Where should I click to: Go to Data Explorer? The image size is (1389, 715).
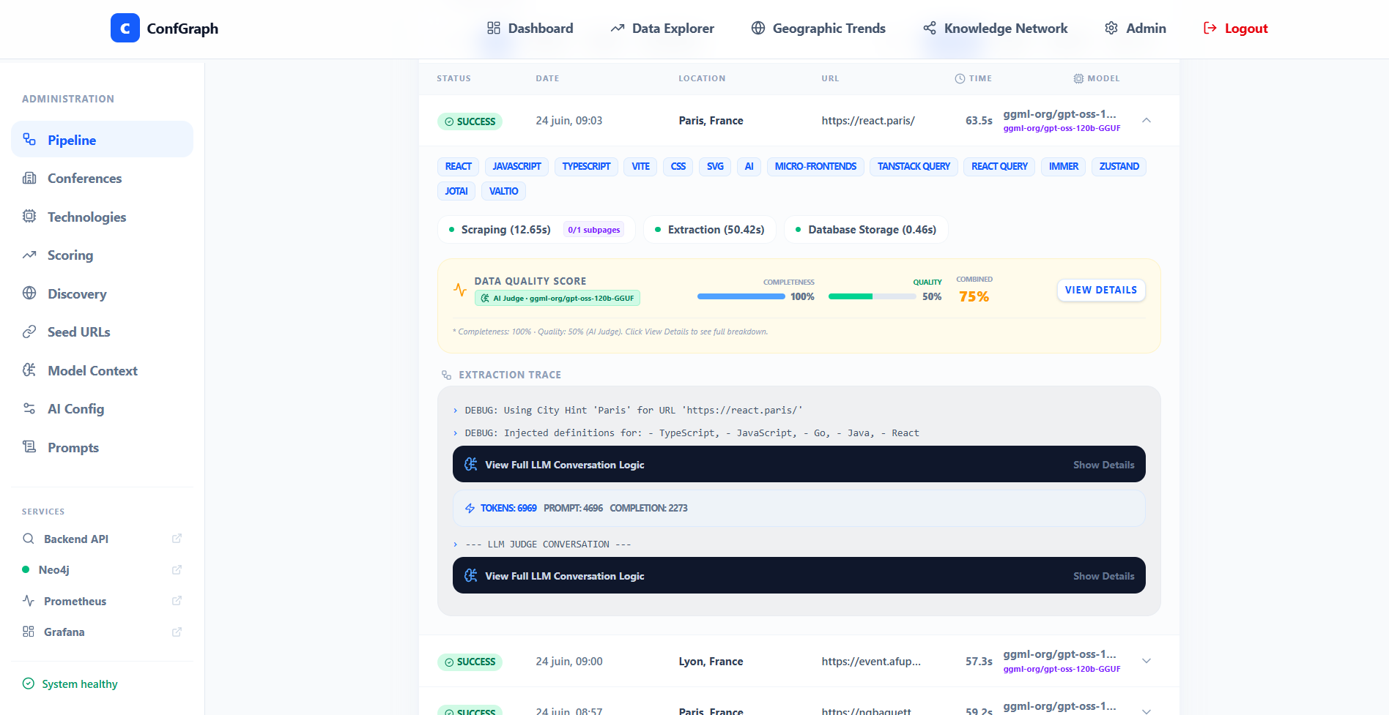(x=662, y=29)
